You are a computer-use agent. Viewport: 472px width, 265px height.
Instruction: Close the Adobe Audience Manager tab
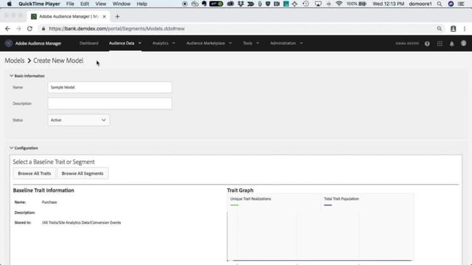click(104, 16)
